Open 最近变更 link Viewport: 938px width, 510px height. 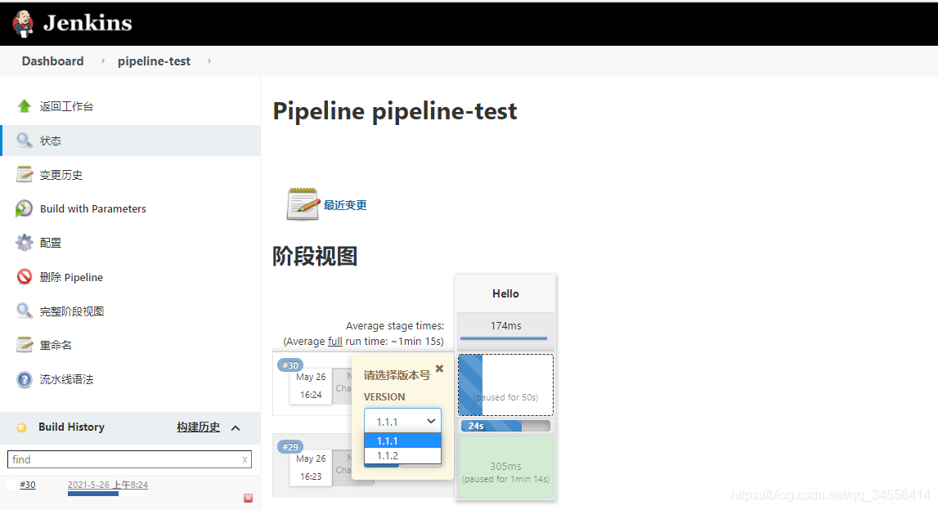[345, 205]
